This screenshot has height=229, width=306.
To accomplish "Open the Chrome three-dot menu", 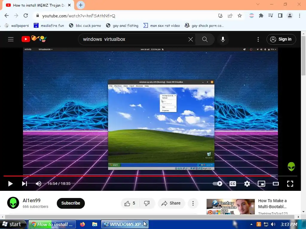I will [x=299, y=16].
